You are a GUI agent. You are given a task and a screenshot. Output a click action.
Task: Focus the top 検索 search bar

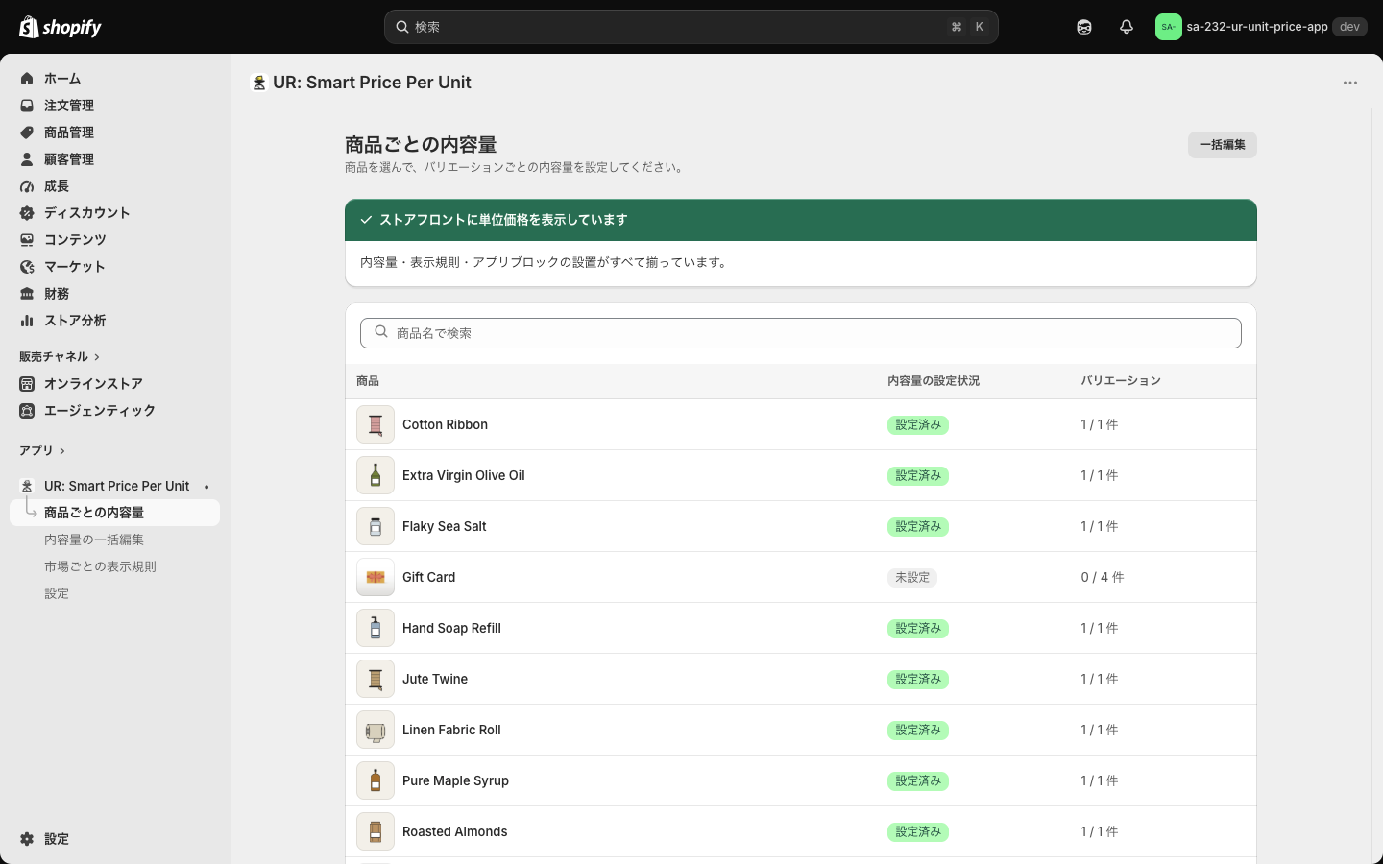[x=691, y=27]
